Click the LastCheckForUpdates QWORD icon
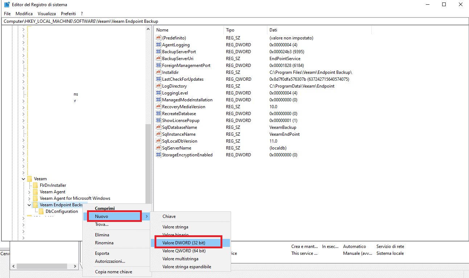This screenshot has height=278, width=469. 158,79
